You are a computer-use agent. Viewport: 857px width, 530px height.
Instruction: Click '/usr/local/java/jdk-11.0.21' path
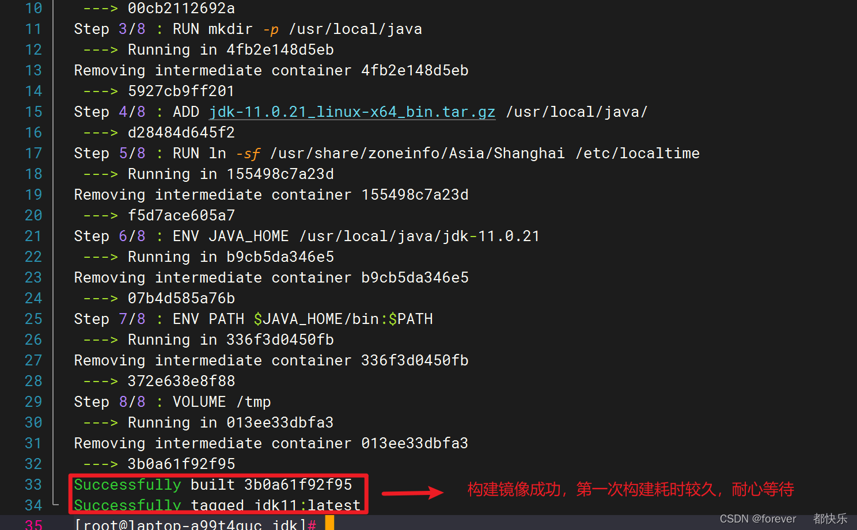coord(419,236)
